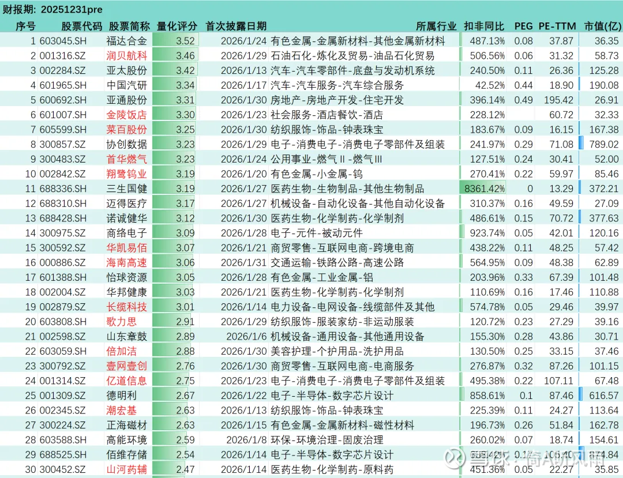Click red stock name 菜百股份
The height and width of the screenshot is (478, 623).
click(x=127, y=129)
